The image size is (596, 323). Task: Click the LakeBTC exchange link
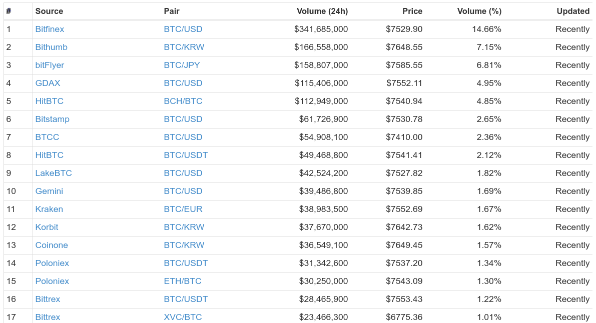coord(53,173)
